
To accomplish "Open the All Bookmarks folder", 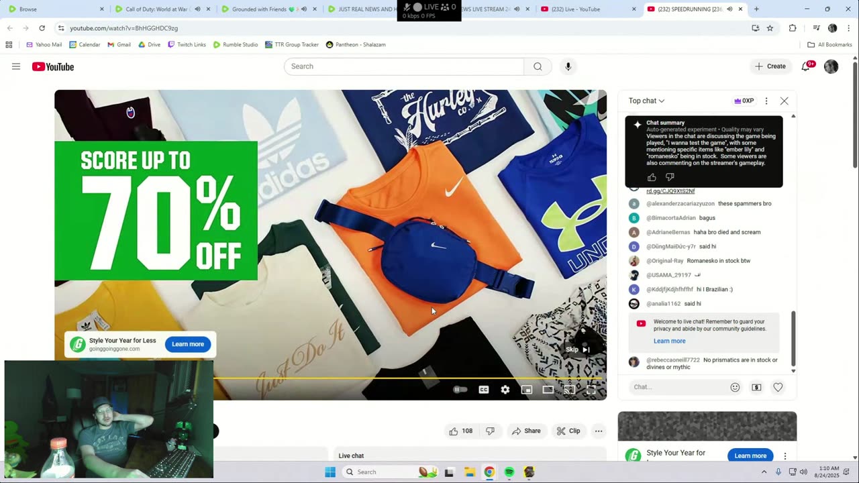I will [x=829, y=44].
